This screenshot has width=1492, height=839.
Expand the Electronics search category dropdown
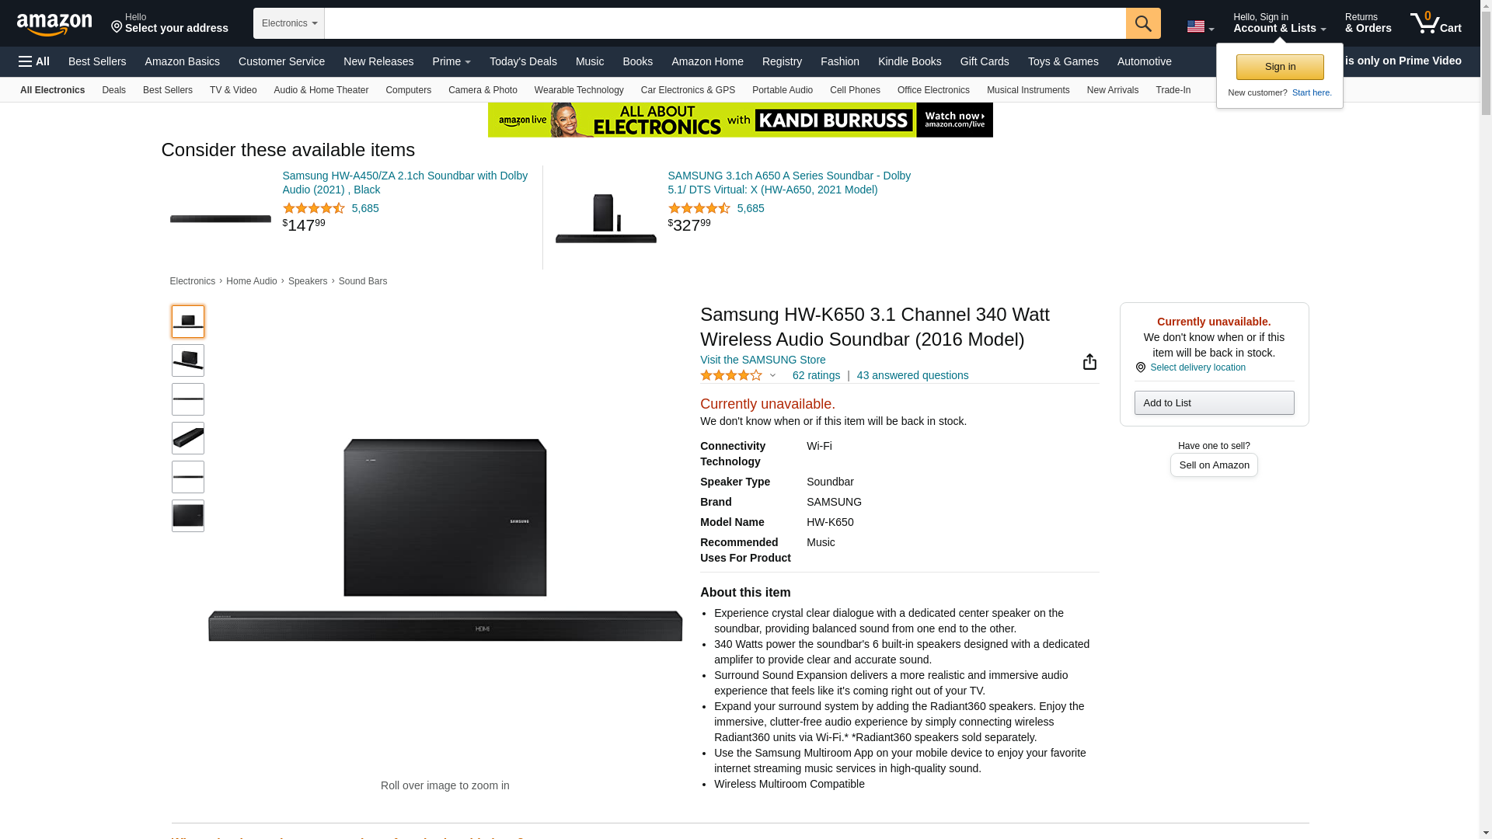289,23
